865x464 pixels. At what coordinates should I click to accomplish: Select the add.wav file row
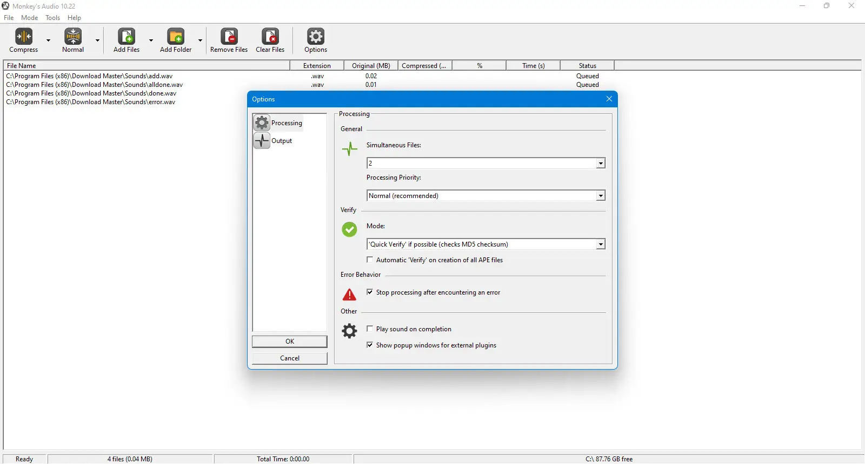(x=89, y=76)
